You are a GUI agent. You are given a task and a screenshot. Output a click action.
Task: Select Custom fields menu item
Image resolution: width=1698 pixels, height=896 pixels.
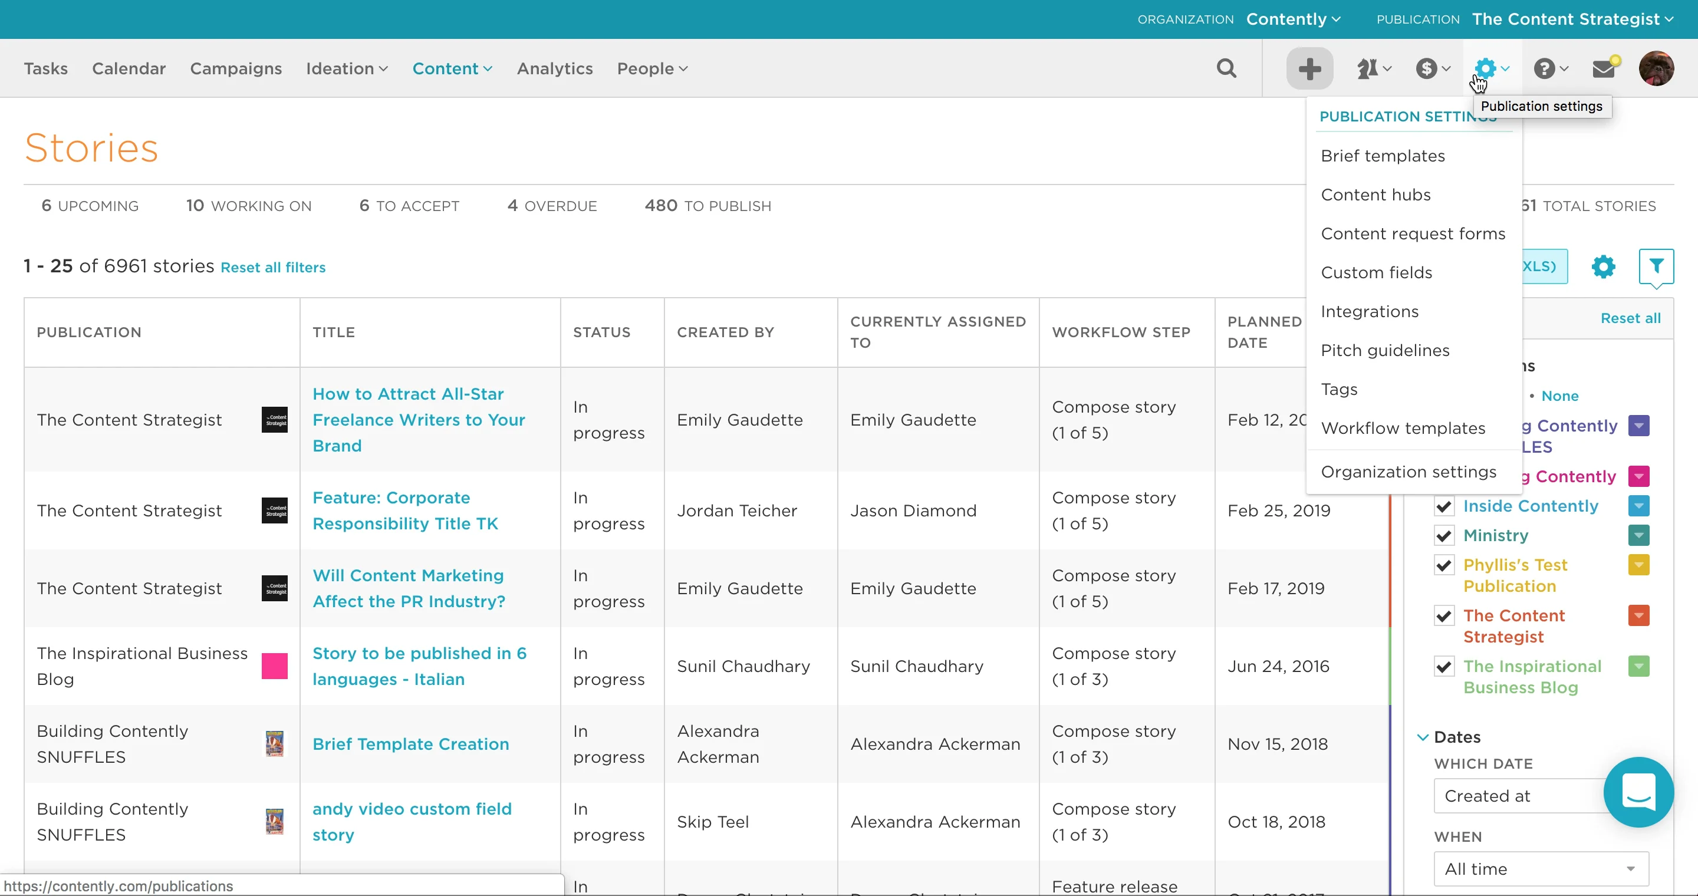point(1376,273)
